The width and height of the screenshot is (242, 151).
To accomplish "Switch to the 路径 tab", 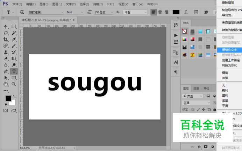I will pyautogui.click(x=206, y=88).
